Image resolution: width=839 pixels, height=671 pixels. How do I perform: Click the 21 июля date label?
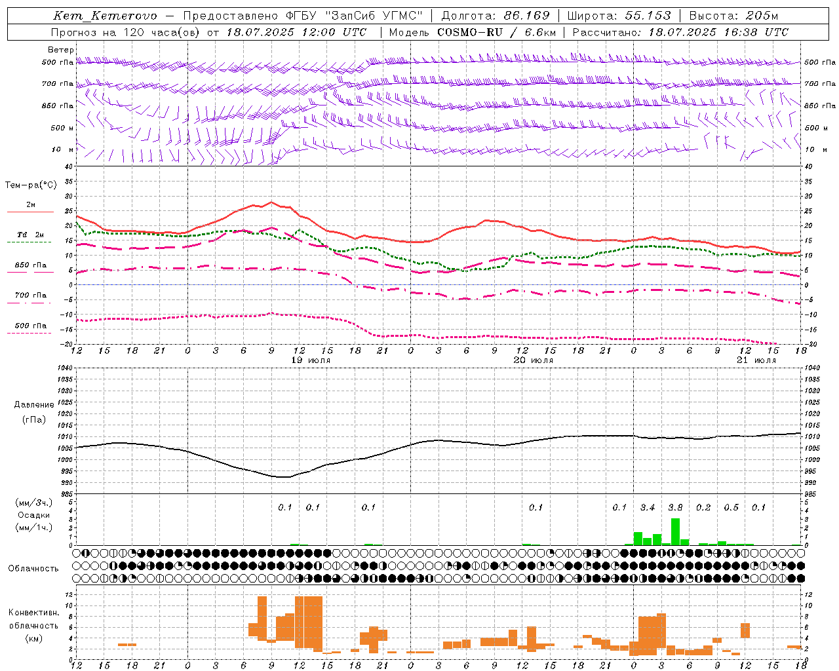[x=756, y=360]
